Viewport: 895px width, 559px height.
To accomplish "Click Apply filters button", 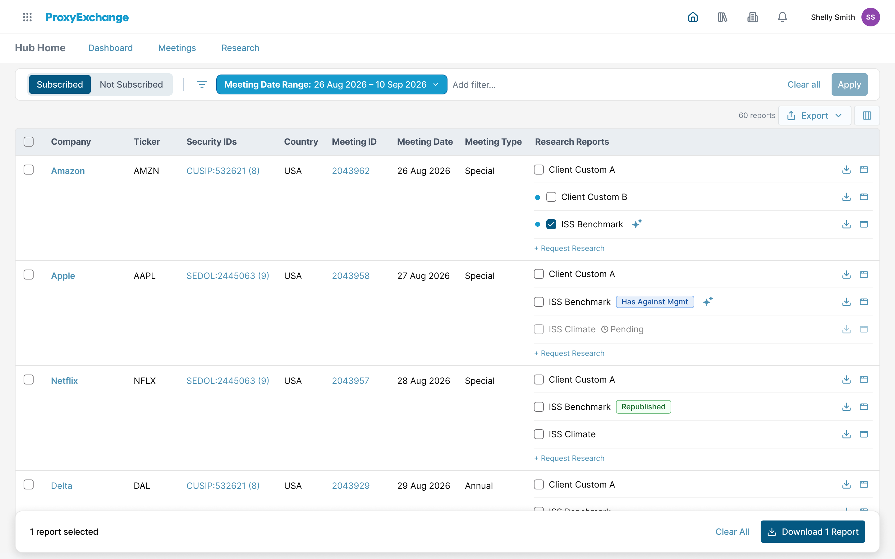I will 849,85.
